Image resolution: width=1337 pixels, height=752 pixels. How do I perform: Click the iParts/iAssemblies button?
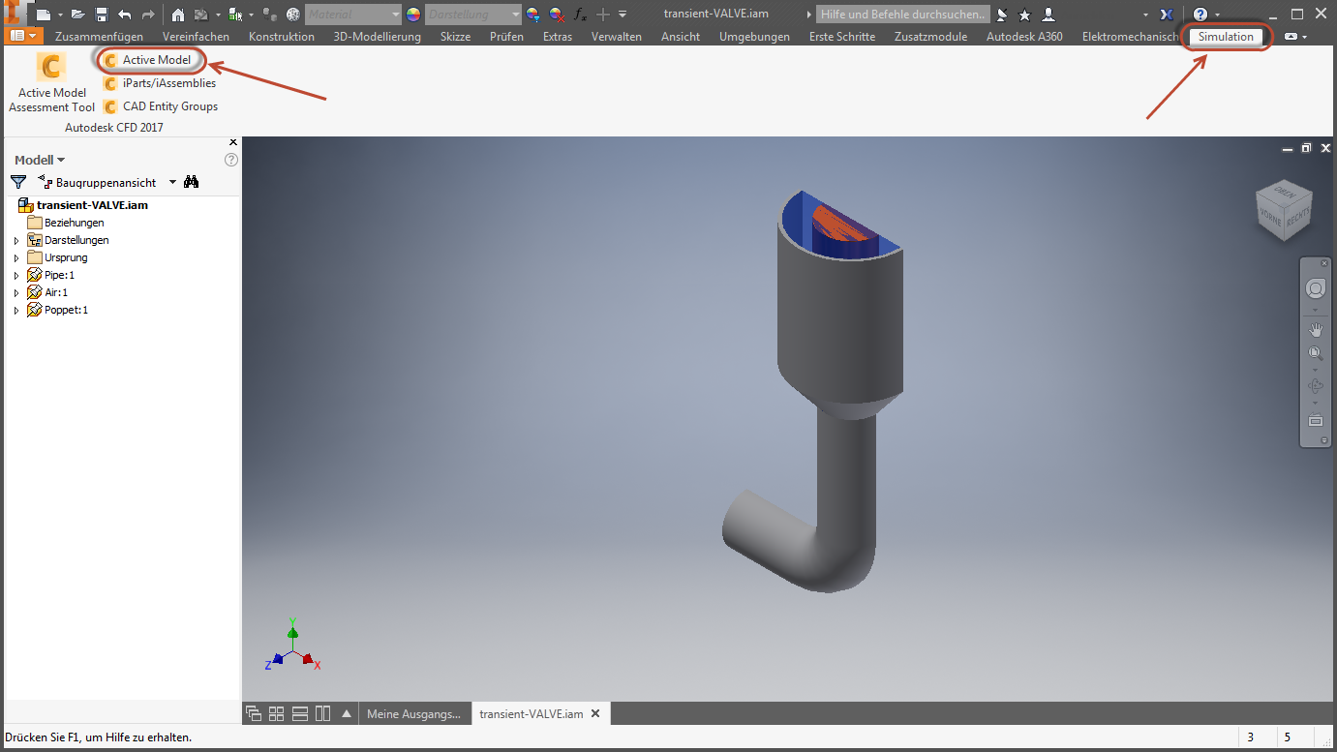(x=160, y=83)
